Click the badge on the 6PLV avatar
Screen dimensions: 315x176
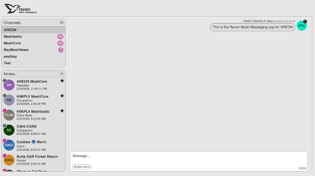pyautogui.click(x=305, y=22)
